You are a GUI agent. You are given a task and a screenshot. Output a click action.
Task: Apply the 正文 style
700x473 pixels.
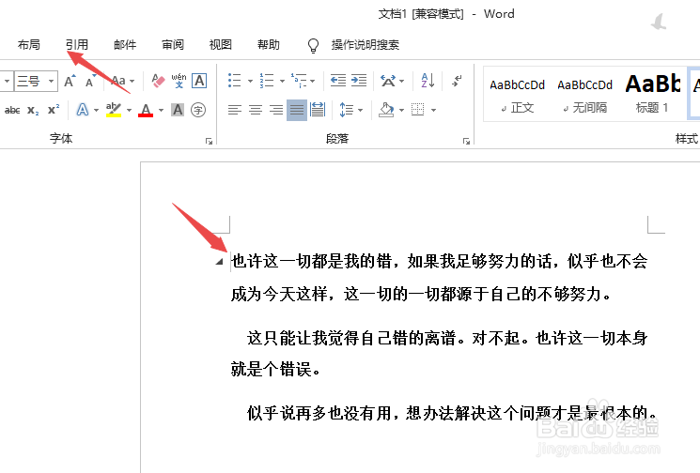(518, 95)
